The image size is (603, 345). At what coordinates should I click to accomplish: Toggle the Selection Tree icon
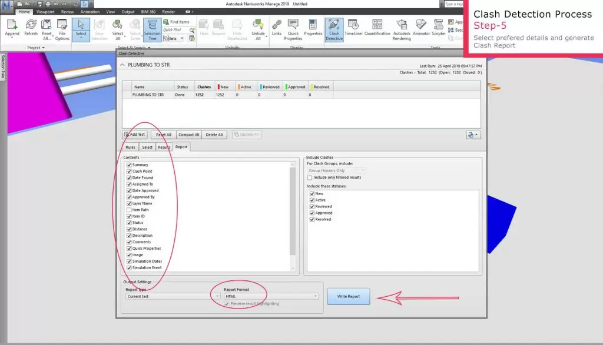(152, 29)
